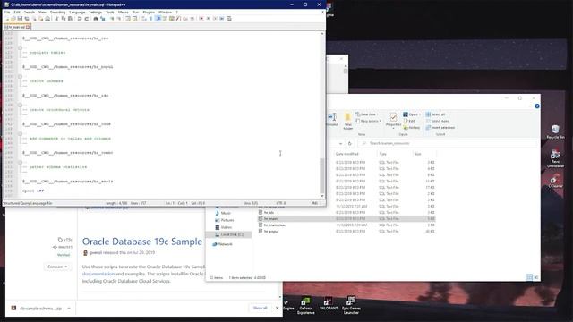
Task: Open the File menu in Notepad++
Action: (x=7, y=12)
